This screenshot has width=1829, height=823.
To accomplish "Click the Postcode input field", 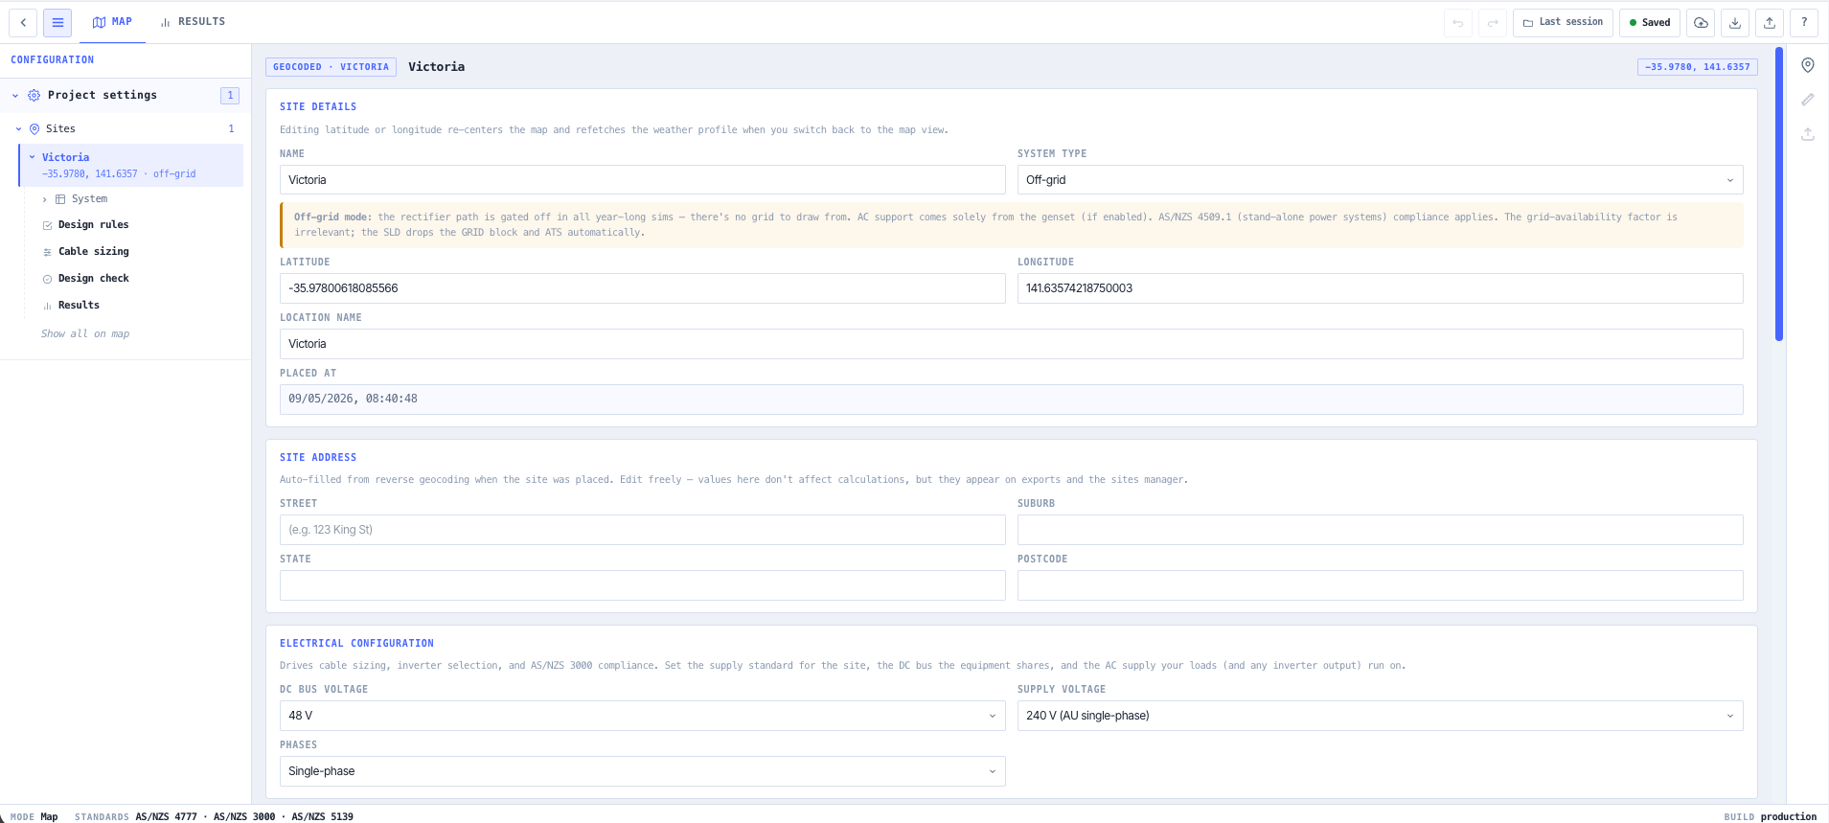I will [1380, 585].
